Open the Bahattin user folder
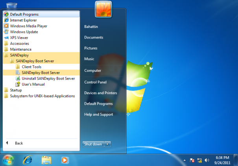Screen dimensions: 238x166 tap(91, 27)
